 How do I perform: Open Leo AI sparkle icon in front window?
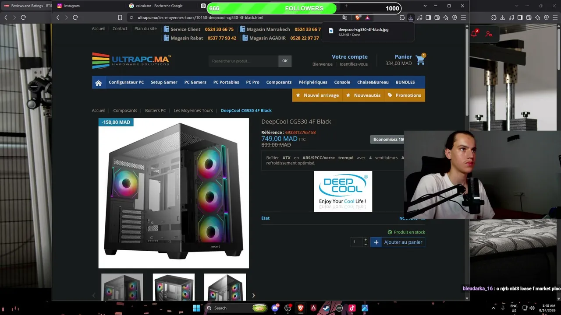446,17
